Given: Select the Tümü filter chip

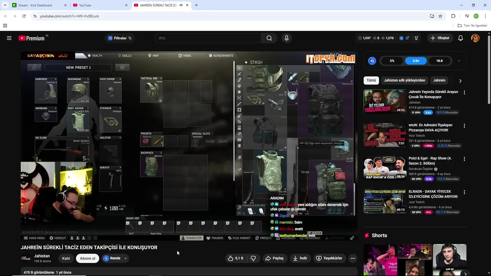Looking at the screenshot, I should (371, 80).
